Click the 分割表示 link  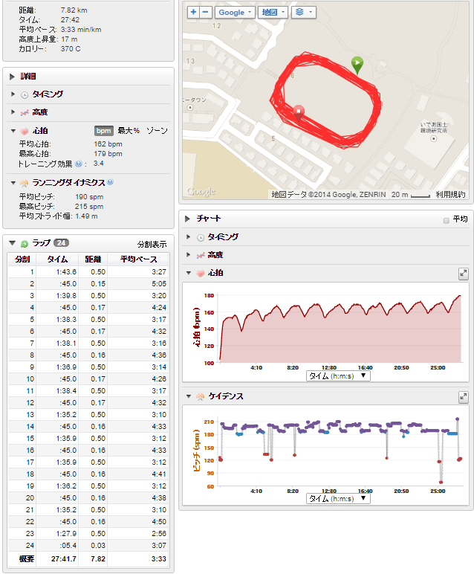pos(152,244)
